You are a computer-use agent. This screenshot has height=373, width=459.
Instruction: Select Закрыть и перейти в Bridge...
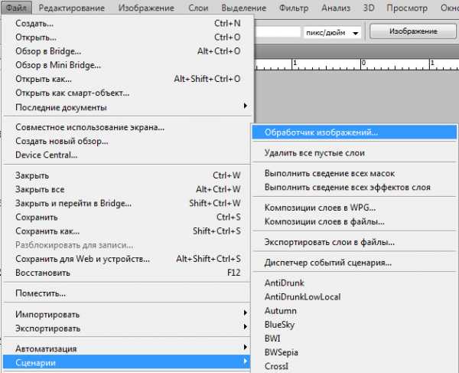click(128, 203)
